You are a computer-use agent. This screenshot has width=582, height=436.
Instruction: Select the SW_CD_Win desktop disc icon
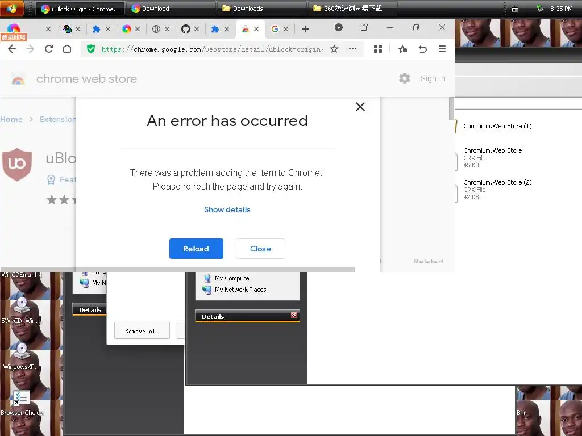click(21, 311)
